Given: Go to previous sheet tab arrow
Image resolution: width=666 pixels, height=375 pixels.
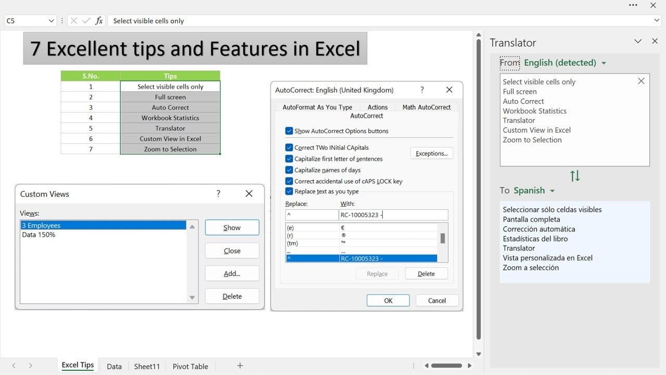Looking at the screenshot, I should 14,366.
